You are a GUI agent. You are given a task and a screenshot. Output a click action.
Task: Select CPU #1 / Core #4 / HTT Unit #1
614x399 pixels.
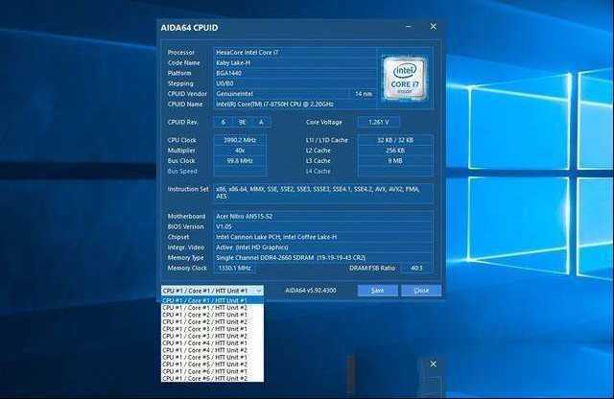[212, 342]
